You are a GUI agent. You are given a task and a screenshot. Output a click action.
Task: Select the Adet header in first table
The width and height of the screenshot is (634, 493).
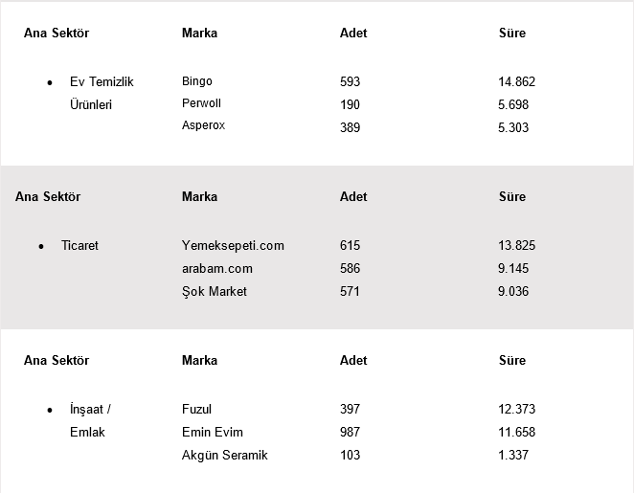[353, 33]
